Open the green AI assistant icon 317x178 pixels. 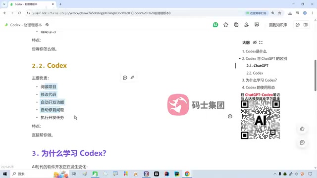point(215,25)
